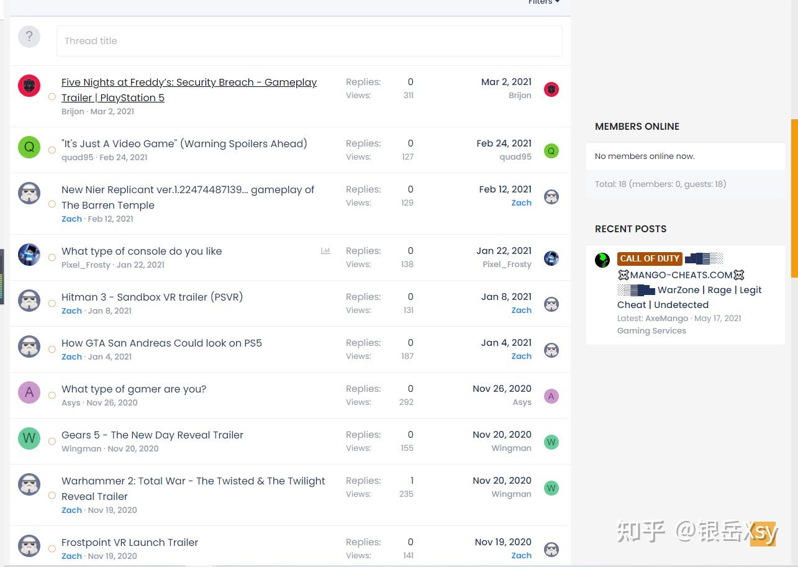
Task: Open the Filters dropdown
Action: (543, 2)
